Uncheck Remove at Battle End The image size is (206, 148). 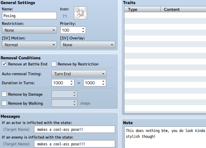click(x=4, y=64)
